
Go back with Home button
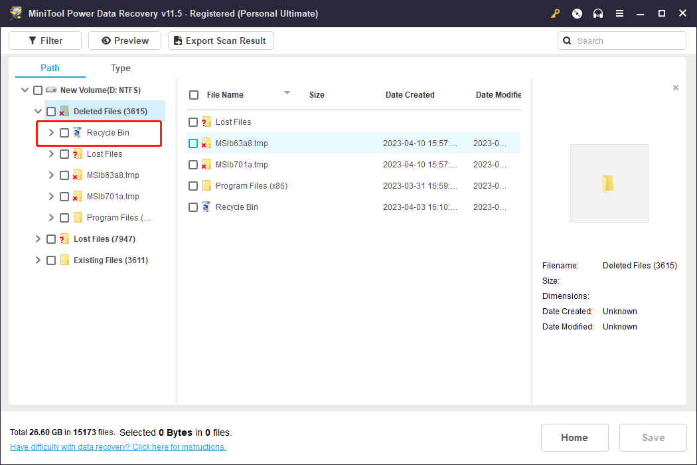pos(574,437)
